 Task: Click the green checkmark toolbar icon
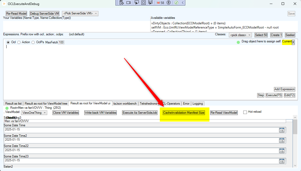176,3
